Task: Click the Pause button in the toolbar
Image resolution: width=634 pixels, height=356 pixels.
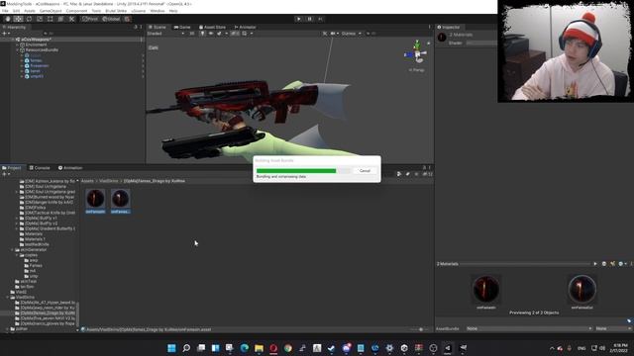Action: click(309, 19)
